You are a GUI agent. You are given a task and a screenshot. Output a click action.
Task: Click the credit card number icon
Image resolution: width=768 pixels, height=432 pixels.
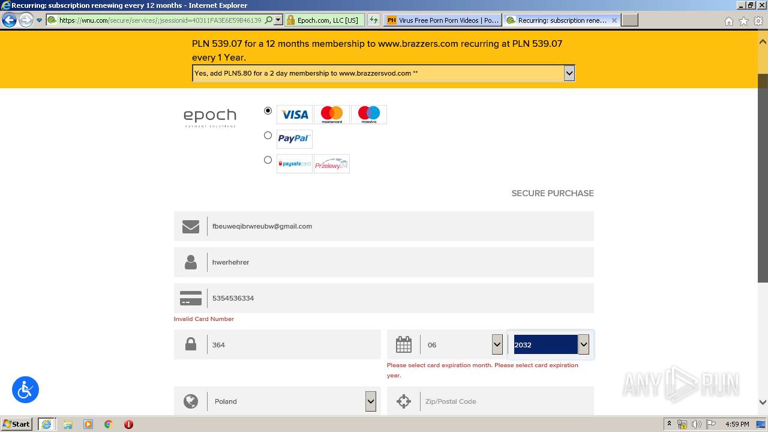[x=191, y=298]
